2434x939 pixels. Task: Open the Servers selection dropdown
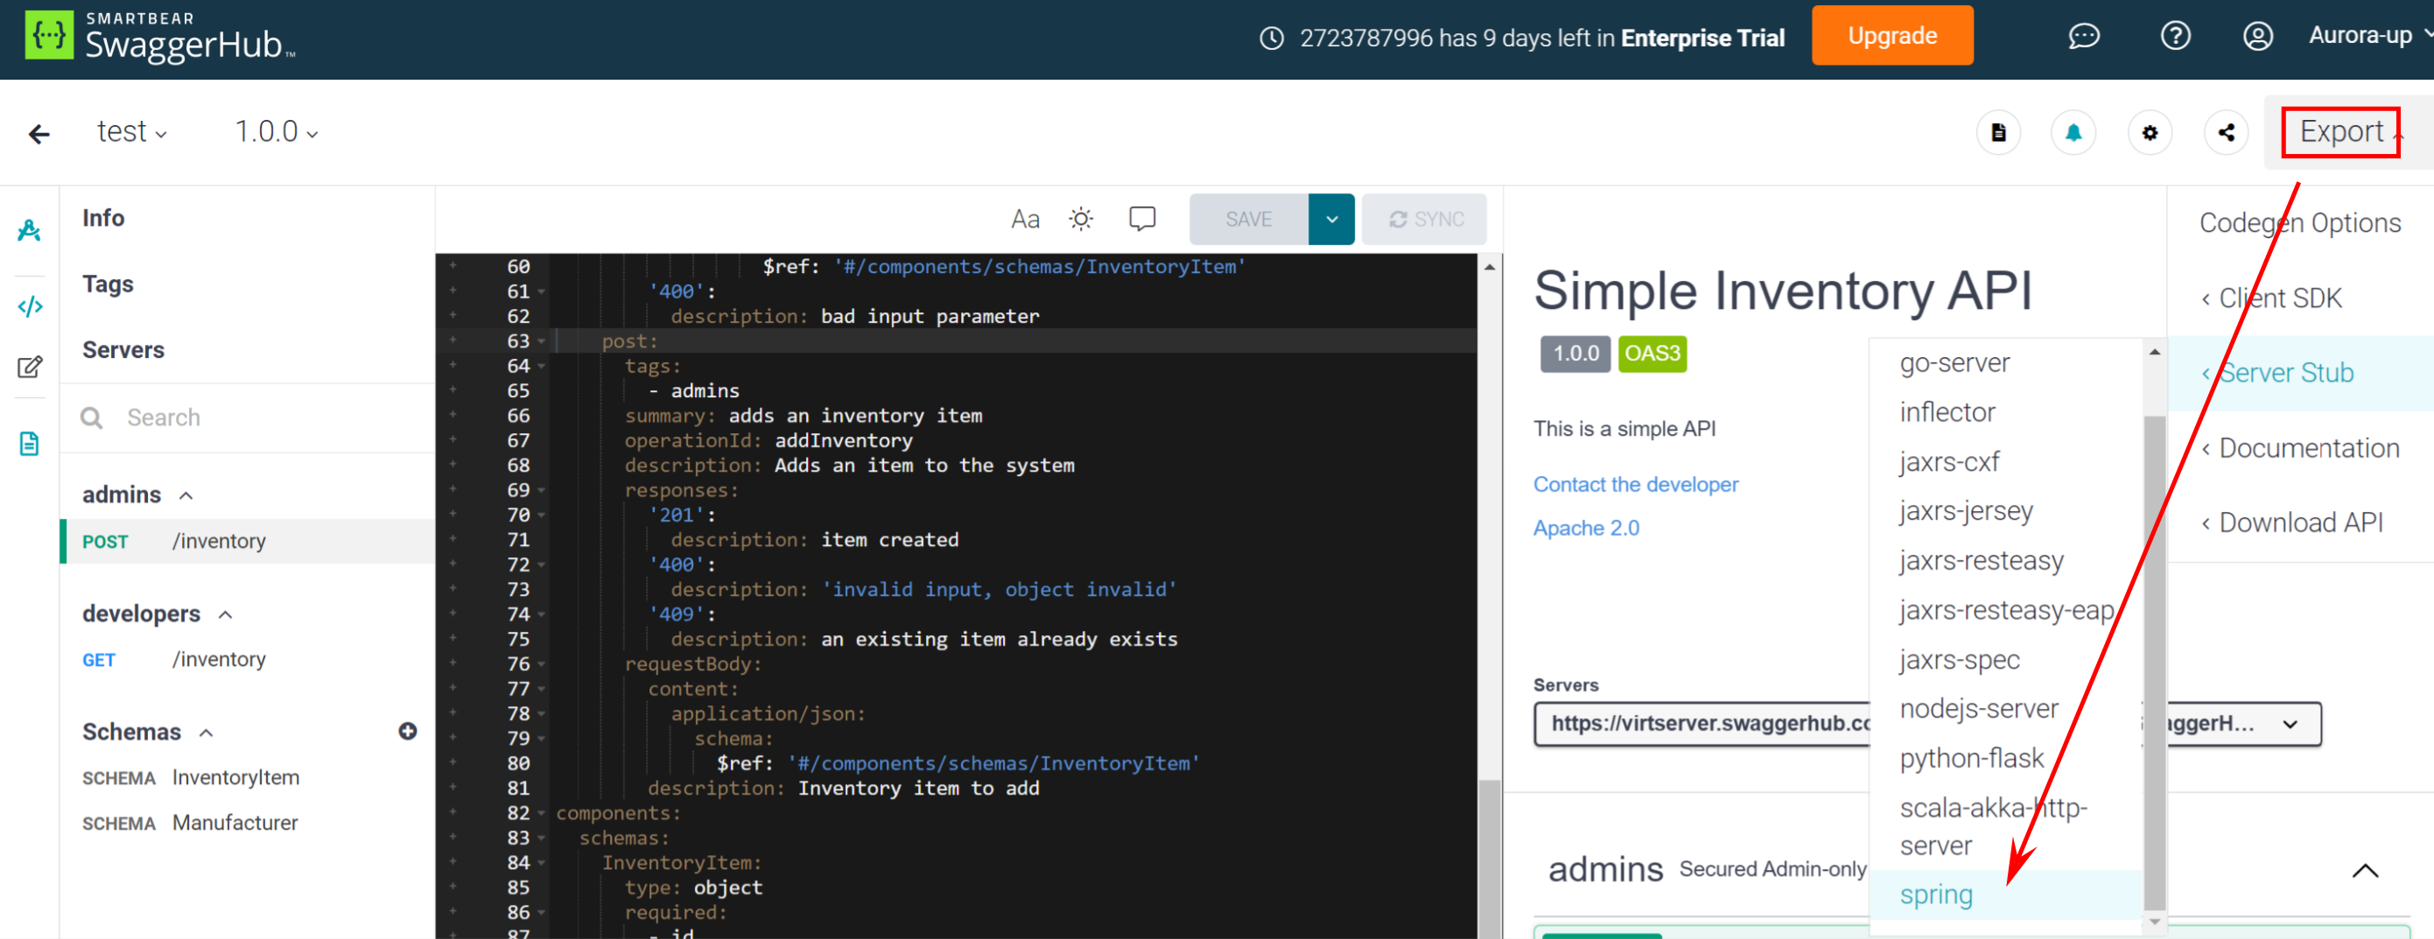[2290, 725]
